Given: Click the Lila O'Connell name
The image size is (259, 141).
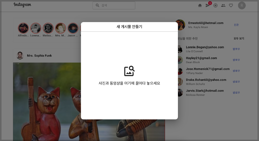Looking at the screenshot, I should (x=194, y=51).
